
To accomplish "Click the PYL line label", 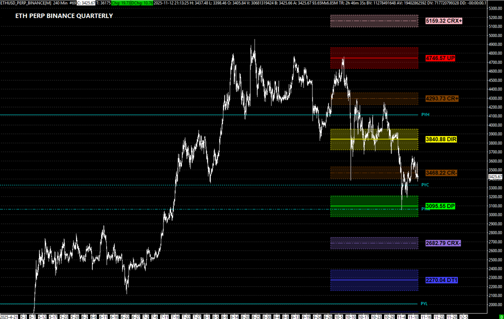I will point(425,303).
